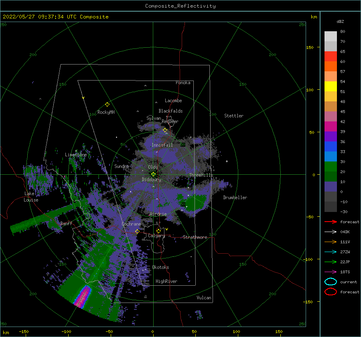The height and width of the screenshot is (337, 361).
Task: Select the bright yellow swatch beside 54
Action: click(331, 86)
